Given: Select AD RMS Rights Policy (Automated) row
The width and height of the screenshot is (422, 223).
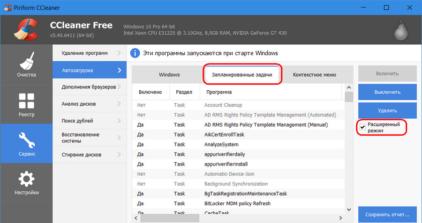Looking at the screenshot, I should [239, 115].
